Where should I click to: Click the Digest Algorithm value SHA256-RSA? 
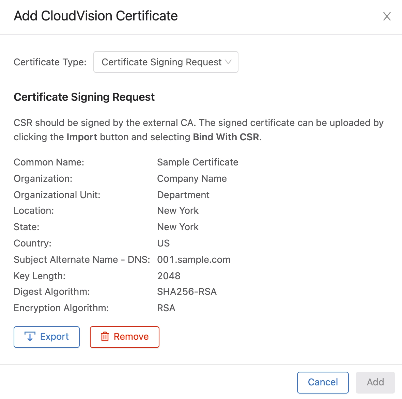coord(187,292)
